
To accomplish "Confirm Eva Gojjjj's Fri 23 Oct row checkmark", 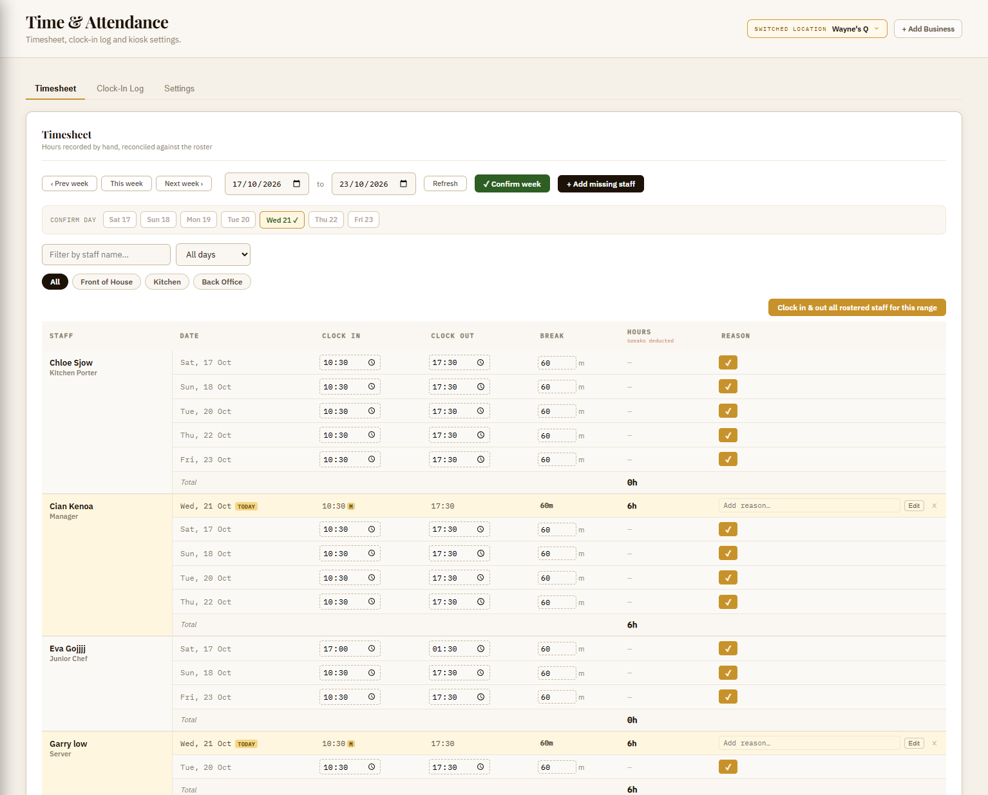I will [x=728, y=697].
